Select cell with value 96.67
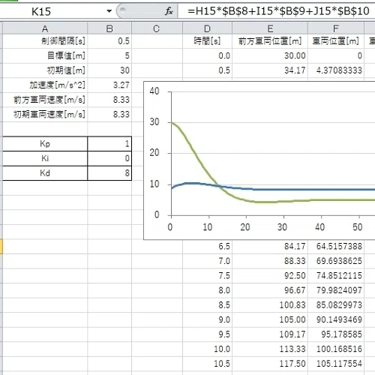Viewport: 375px width, 375px height. [x=270, y=290]
